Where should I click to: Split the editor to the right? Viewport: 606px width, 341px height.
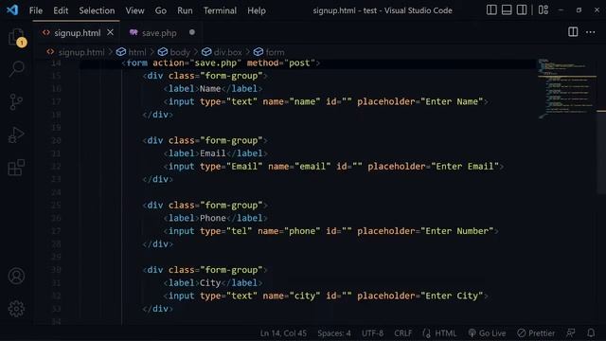(573, 32)
